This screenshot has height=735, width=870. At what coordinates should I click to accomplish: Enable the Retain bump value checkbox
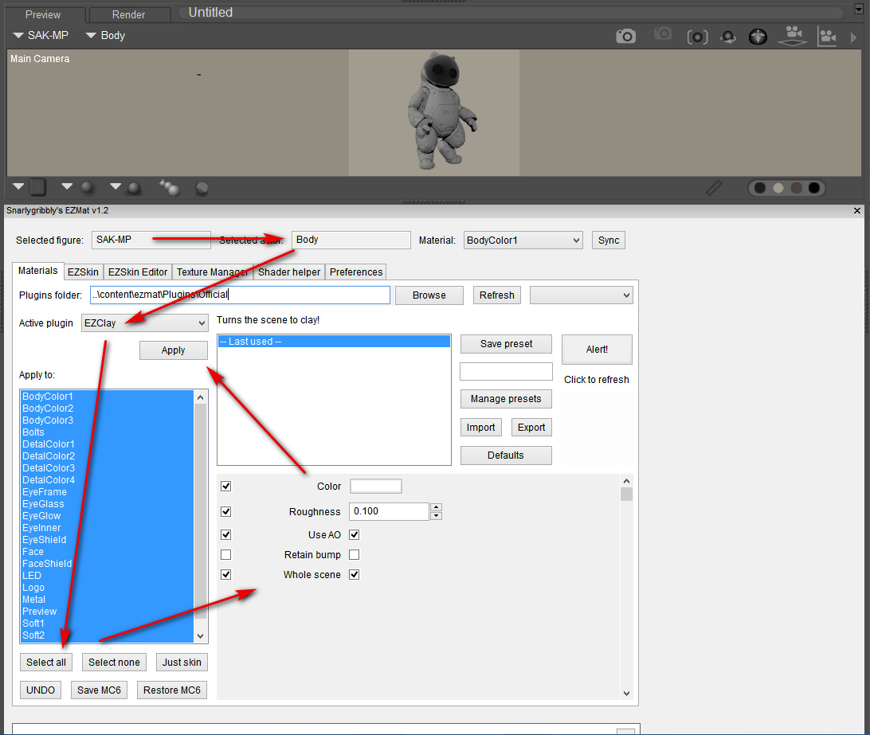[x=355, y=554]
